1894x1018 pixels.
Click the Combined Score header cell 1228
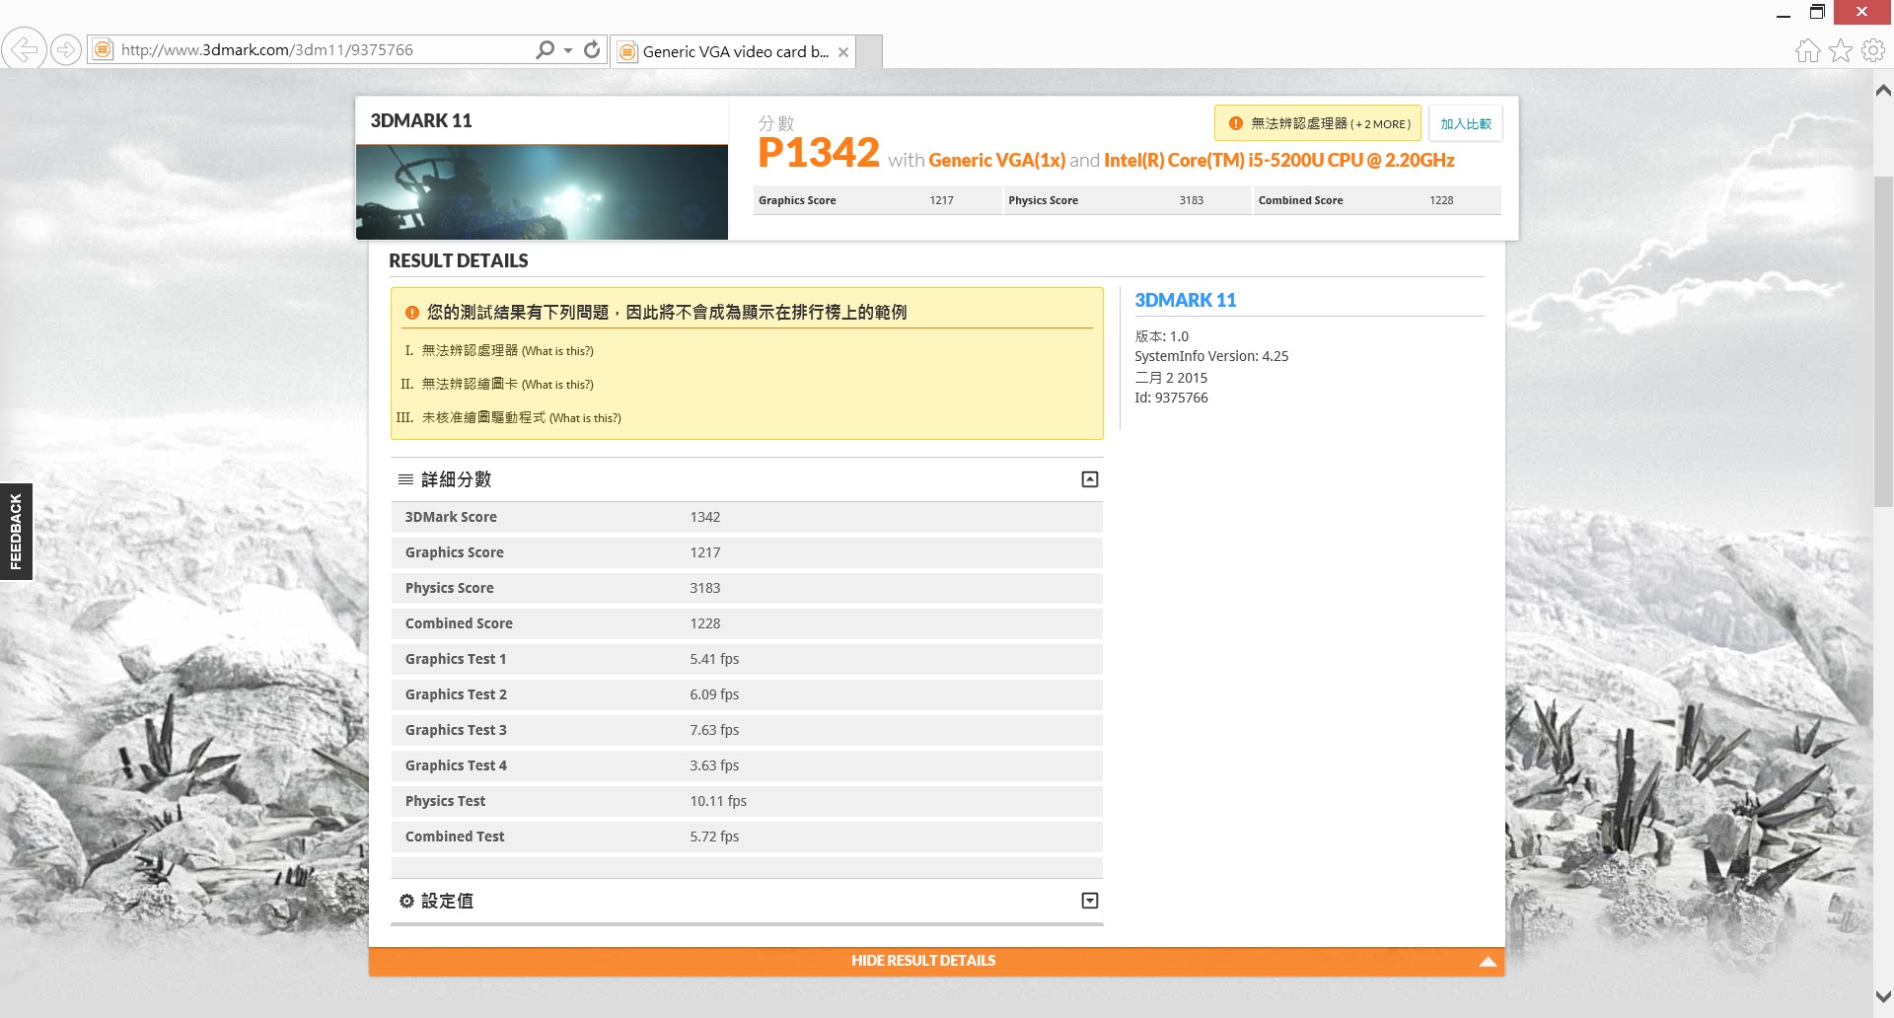pyautogui.click(x=1378, y=200)
